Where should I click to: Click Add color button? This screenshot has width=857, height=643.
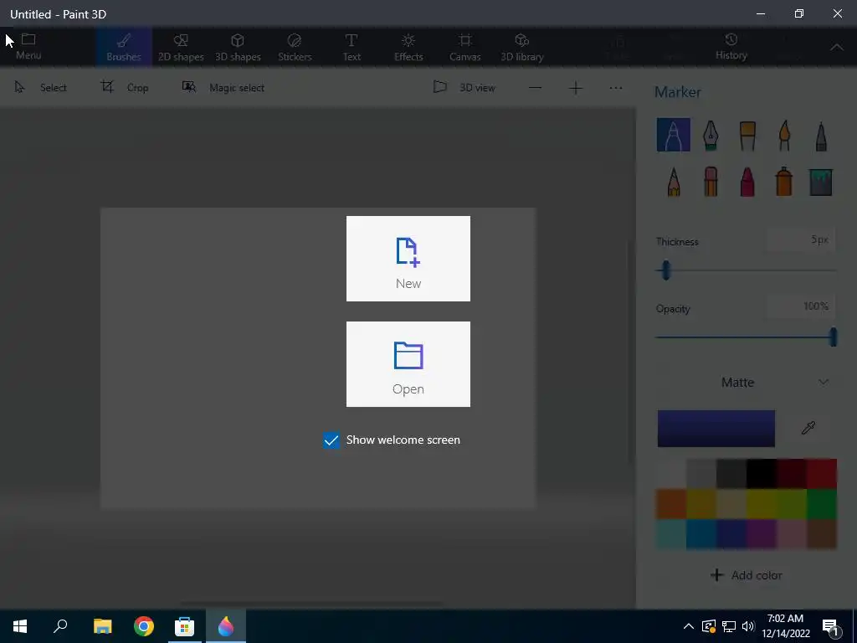[746, 575]
